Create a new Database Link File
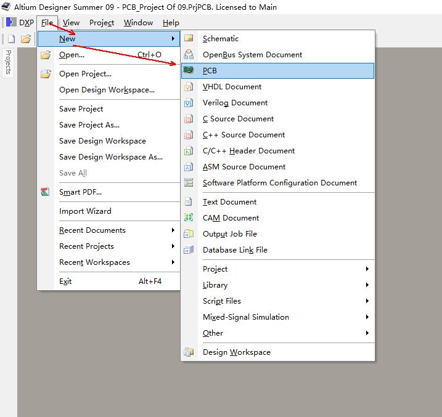This screenshot has width=442, height=417. [277, 250]
